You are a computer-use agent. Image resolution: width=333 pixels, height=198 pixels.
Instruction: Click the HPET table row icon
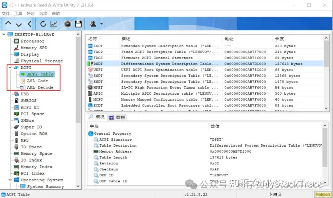pos(90,88)
